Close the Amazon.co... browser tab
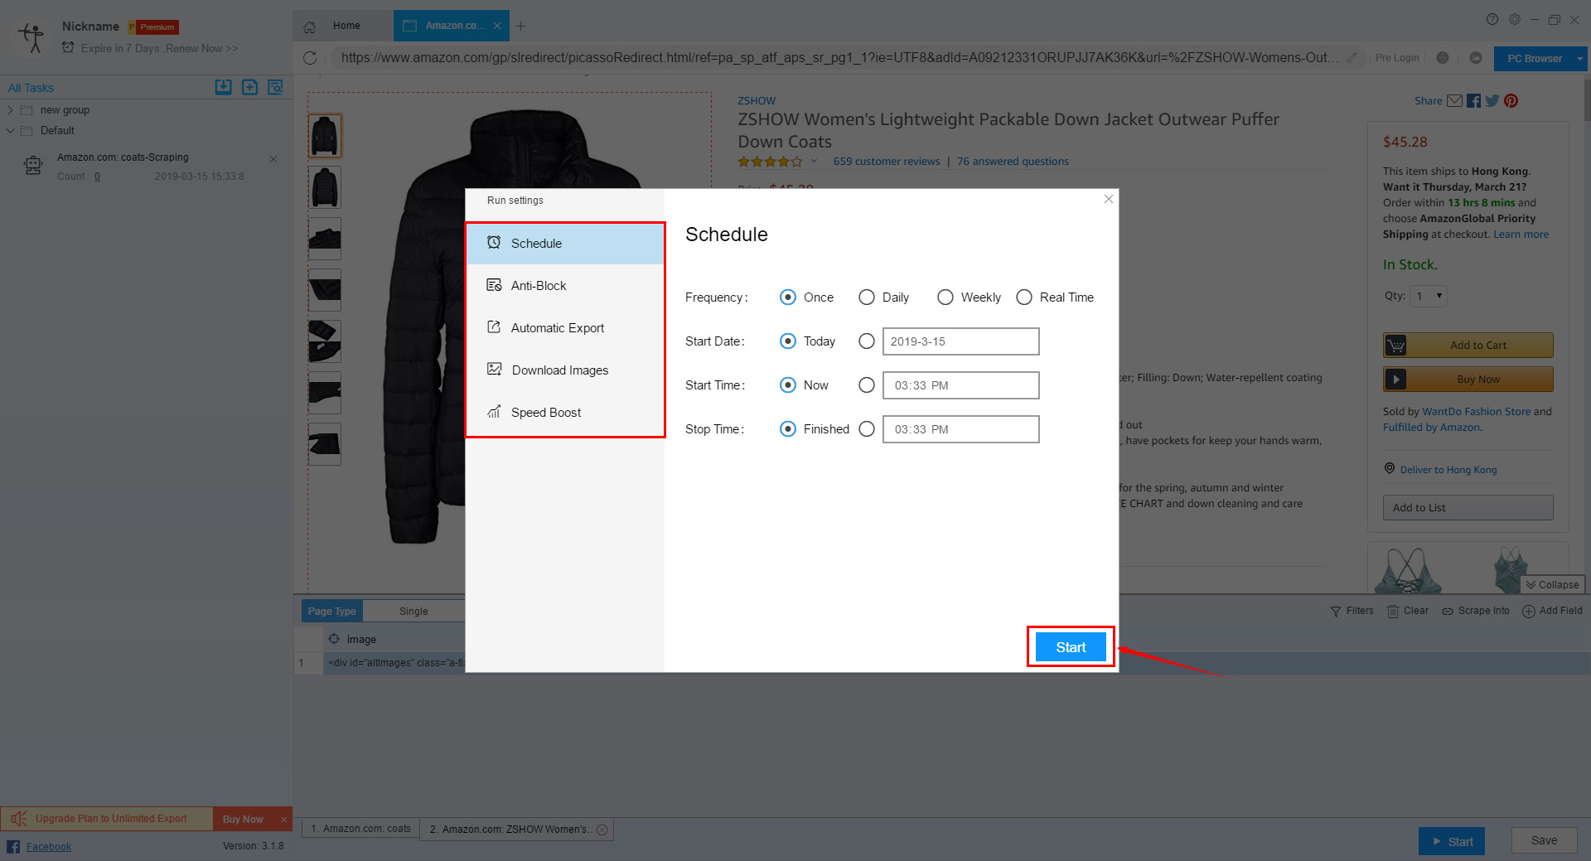Screen dimensions: 1591x861 coord(497,26)
